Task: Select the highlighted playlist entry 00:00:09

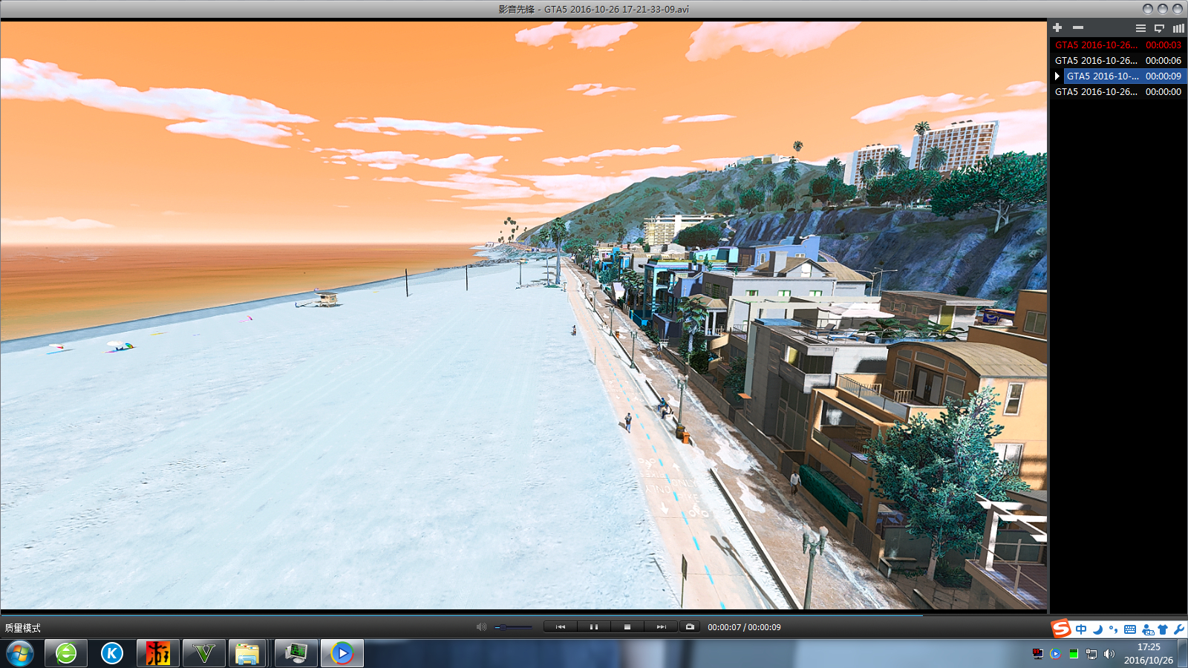Action: [1124, 76]
